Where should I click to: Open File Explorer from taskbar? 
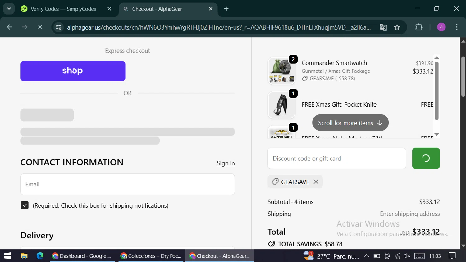click(24, 256)
